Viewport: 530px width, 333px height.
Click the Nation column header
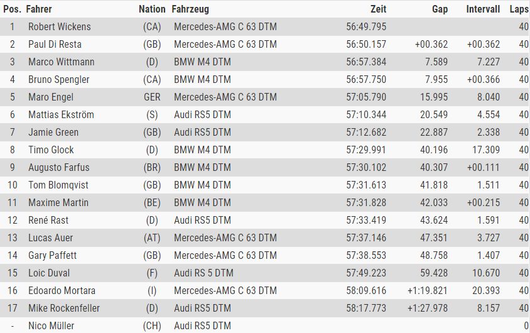(152, 9)
